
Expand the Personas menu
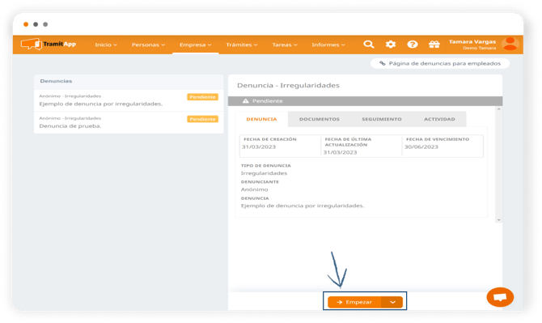pos(148,45)
